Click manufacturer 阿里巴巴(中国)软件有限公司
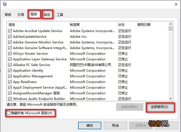 pyautogui.click(x=90, y=65)
